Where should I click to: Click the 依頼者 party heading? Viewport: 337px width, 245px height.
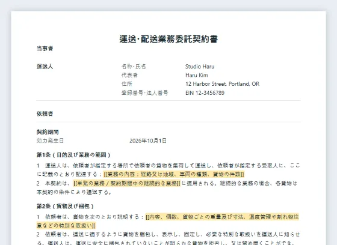(x=45, y=113)
